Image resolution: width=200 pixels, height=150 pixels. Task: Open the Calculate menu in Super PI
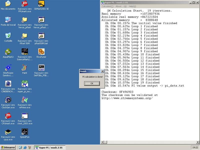107,6
